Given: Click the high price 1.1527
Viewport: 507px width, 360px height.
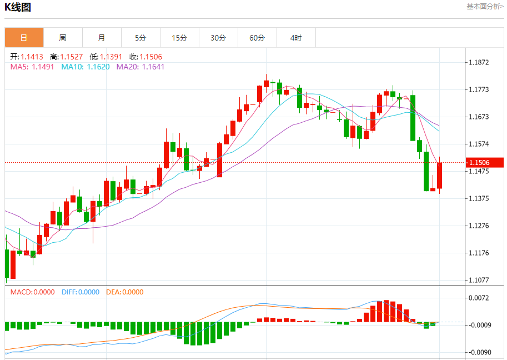Looking at the screenshot, I should [x=72, y=57].
